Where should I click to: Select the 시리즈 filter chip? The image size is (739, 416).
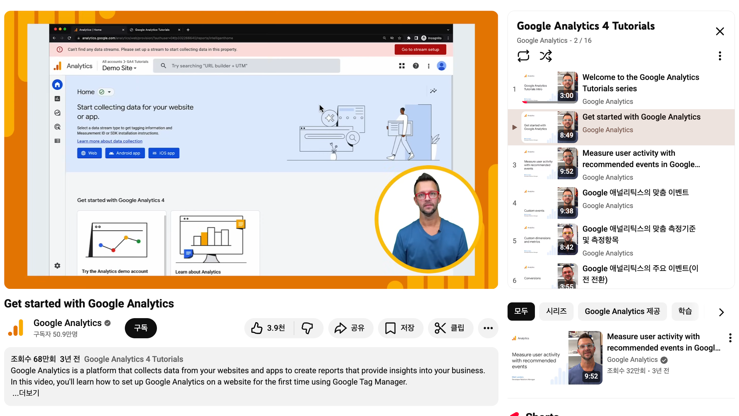click(556, 311)
